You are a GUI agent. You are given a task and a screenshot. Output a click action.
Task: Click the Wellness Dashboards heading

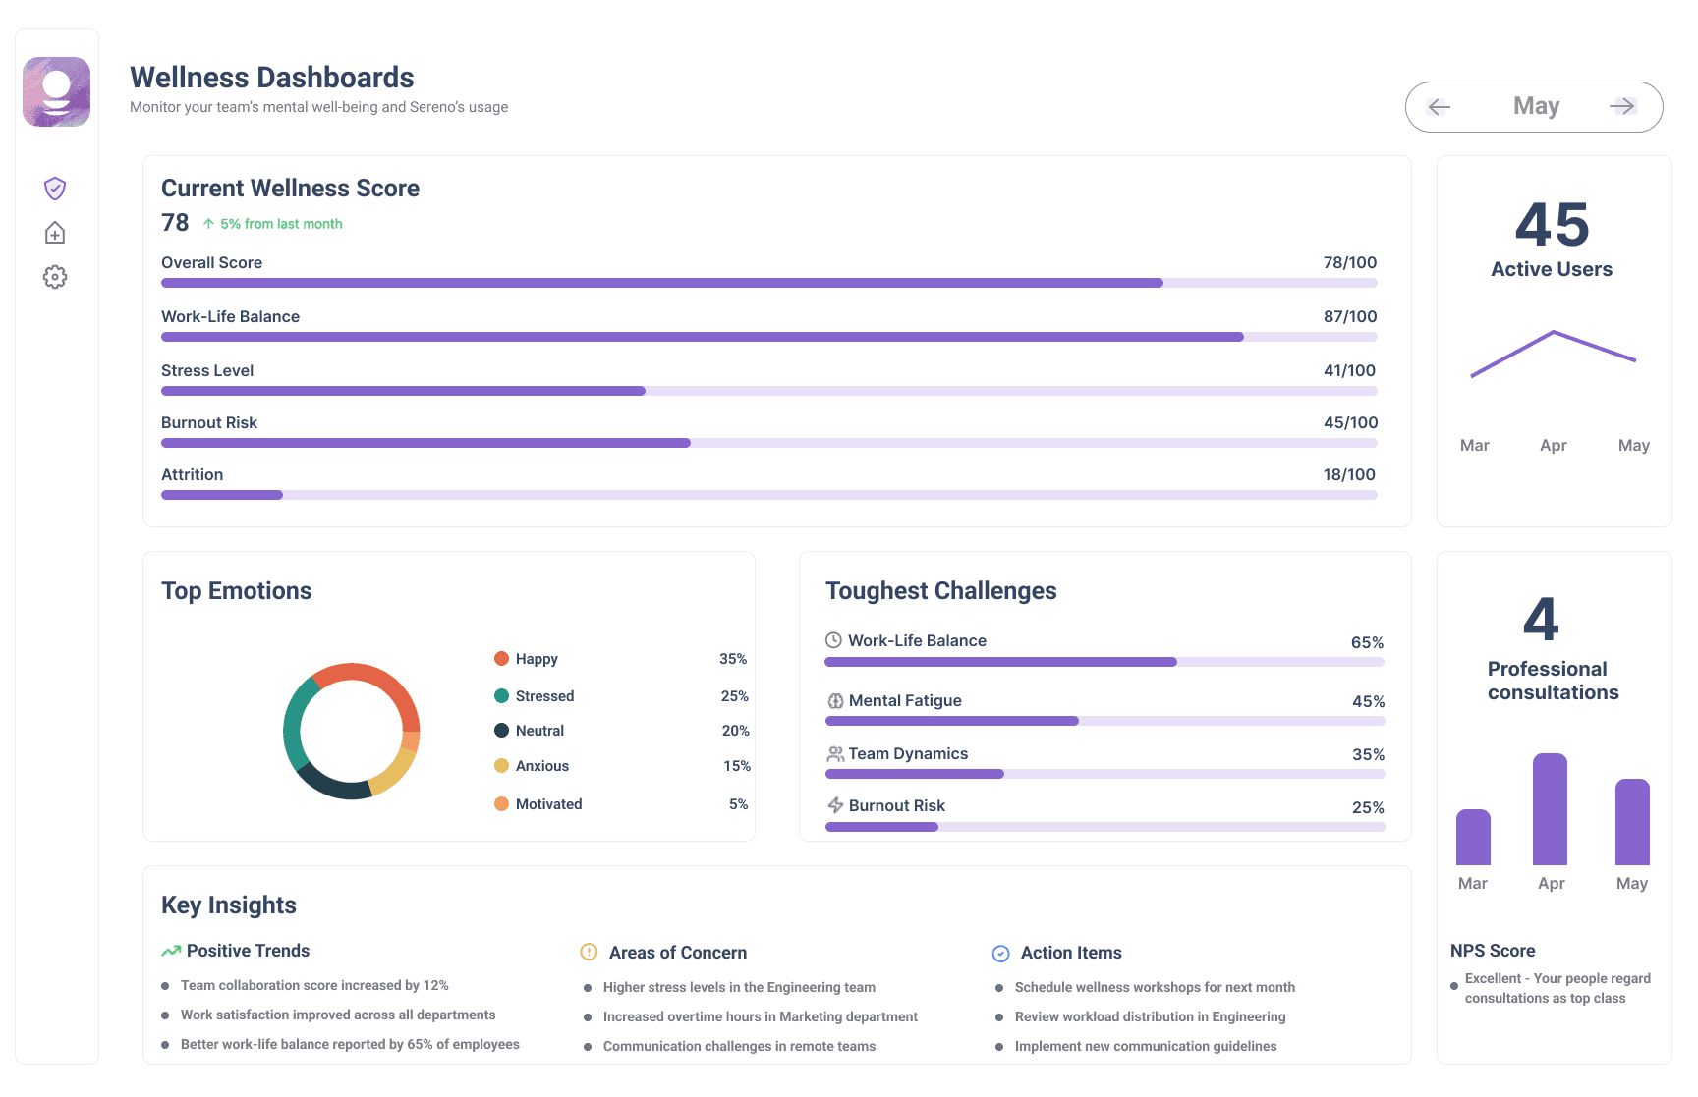coord(272,78)
